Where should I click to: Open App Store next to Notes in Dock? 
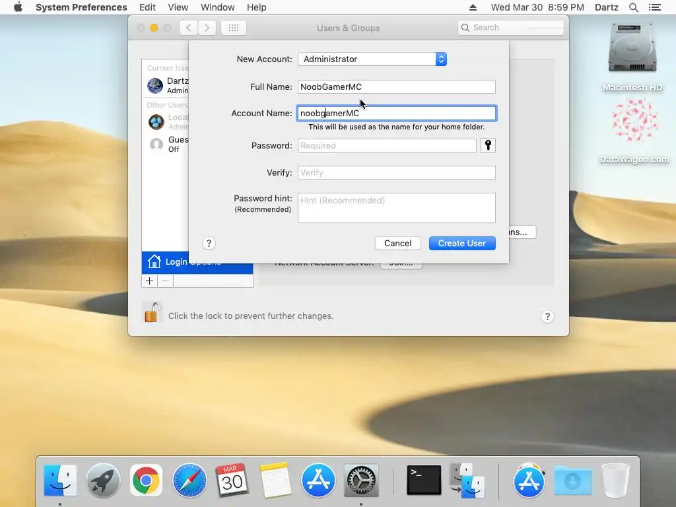point(318,481)
